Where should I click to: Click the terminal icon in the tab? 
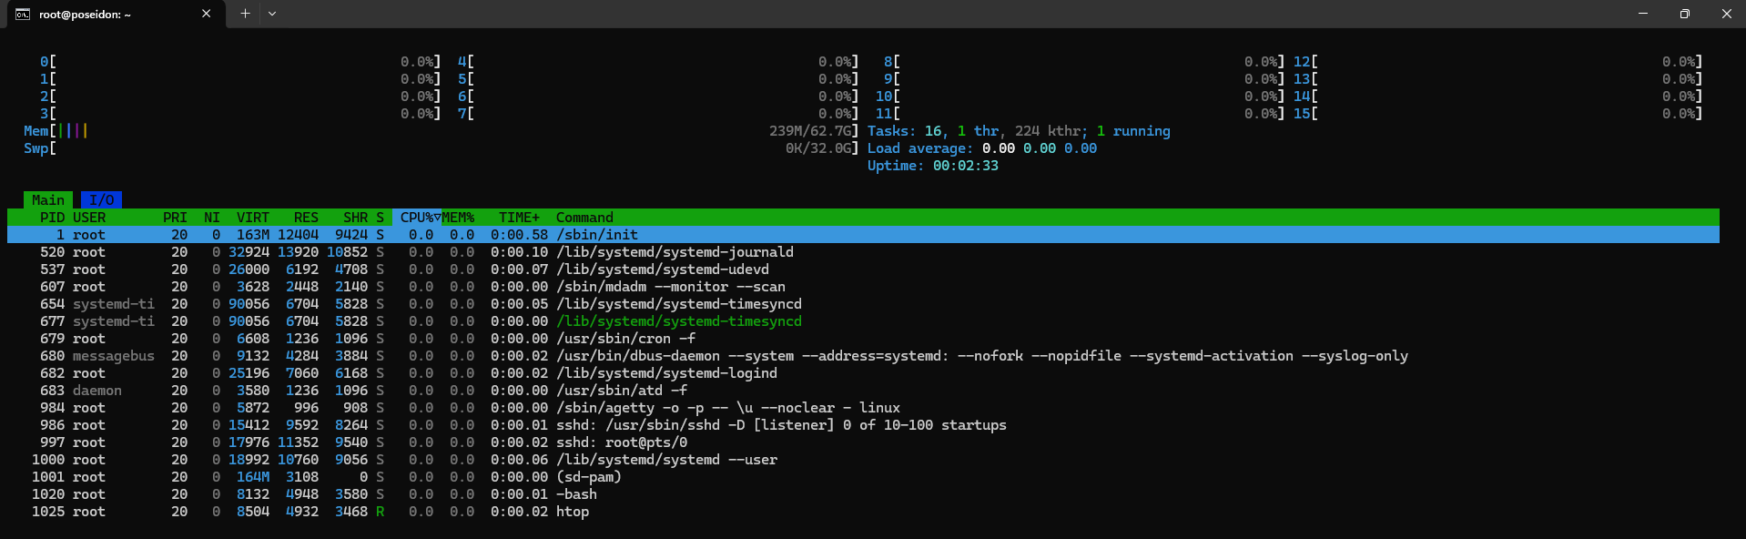pos(23,15)
